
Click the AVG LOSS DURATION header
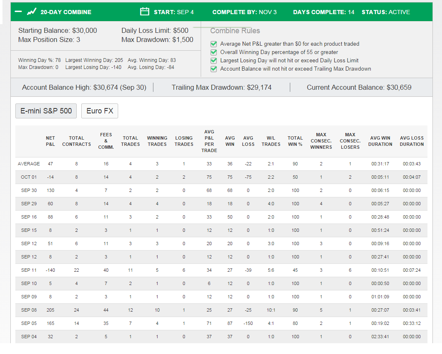pyautogui.click(x=412, y=141)
